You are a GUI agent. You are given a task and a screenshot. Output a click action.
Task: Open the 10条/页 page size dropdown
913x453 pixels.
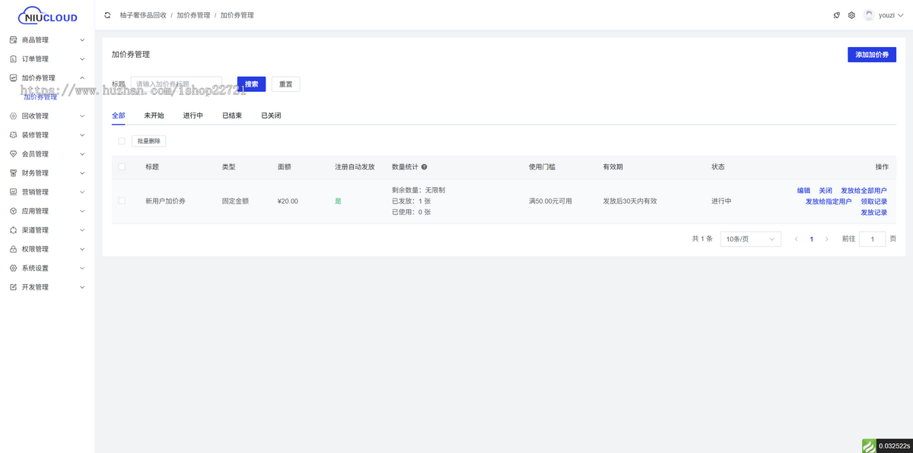(x=750, y=239)
